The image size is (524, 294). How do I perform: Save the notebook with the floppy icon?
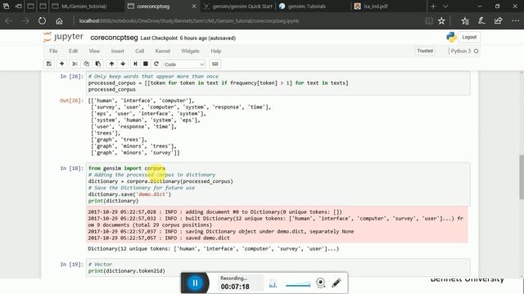click(49, 64)
